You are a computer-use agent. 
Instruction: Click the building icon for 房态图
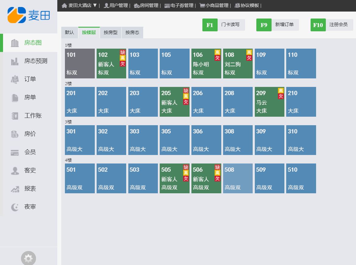tap(15, 43)
